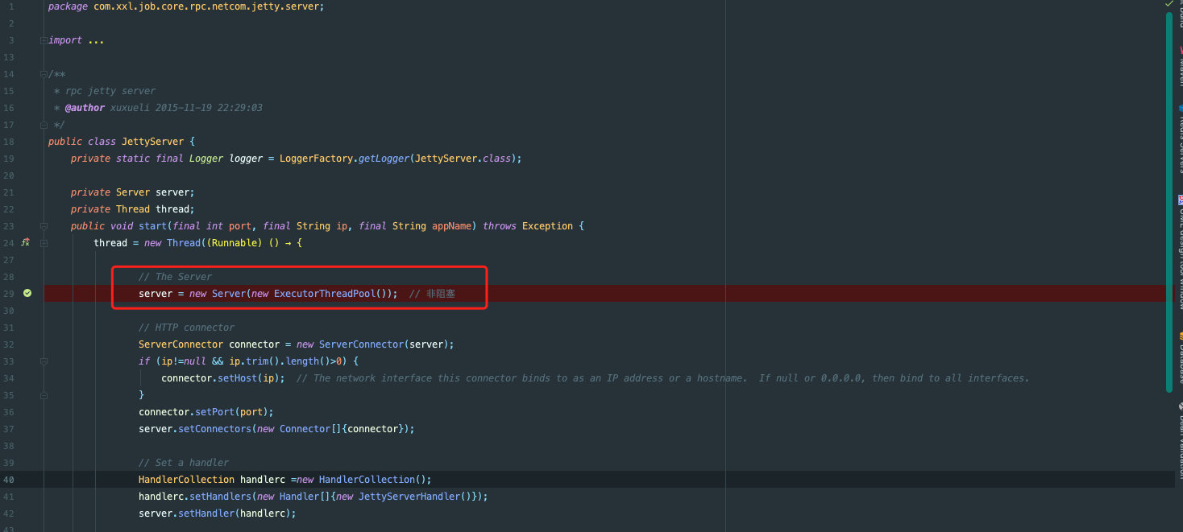Click the '// The Server' comment
This screenshot has height=532, width=1183.
(175, 277)
